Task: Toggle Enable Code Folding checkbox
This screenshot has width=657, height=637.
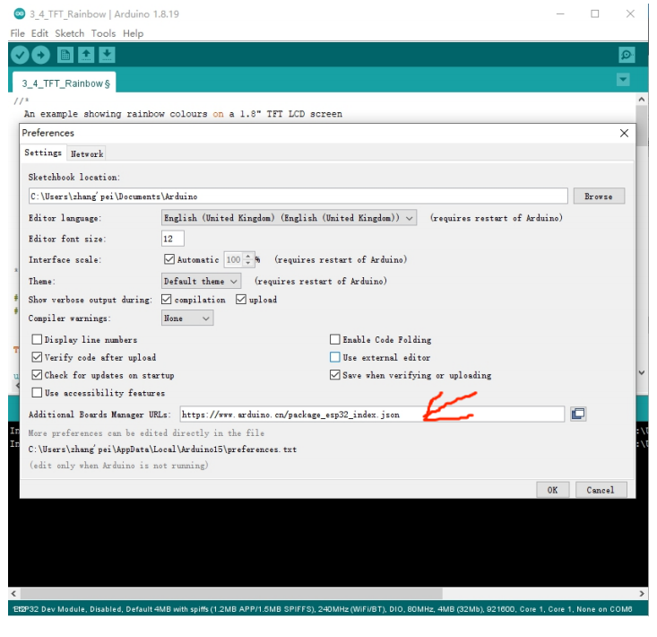Action: [x=335, y=340]
